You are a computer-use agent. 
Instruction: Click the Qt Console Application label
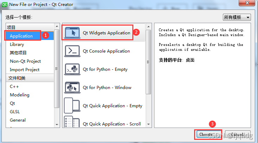106,51
